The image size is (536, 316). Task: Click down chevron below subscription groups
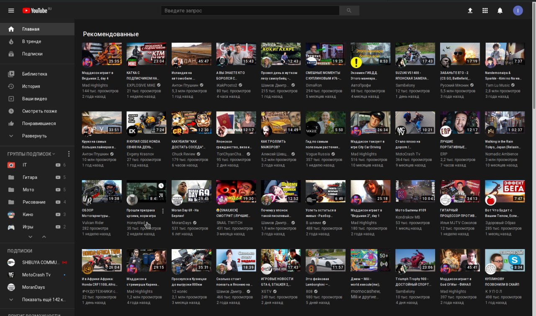point(30,237)
